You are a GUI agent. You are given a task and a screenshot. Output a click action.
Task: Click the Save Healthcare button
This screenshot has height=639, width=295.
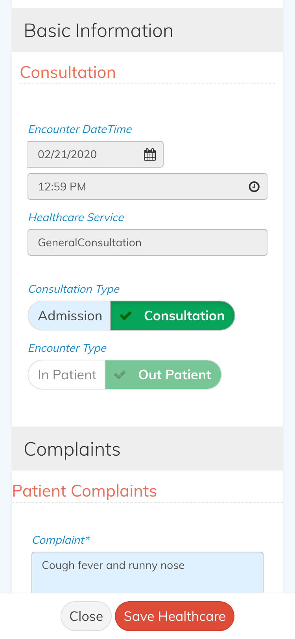[175, 616]
